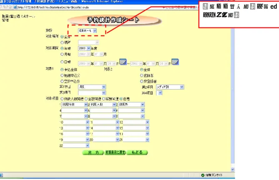This screenshot has width=279, height=180.
Task: Open empty item dropdown number 9
Action: (x=131, y=116)
